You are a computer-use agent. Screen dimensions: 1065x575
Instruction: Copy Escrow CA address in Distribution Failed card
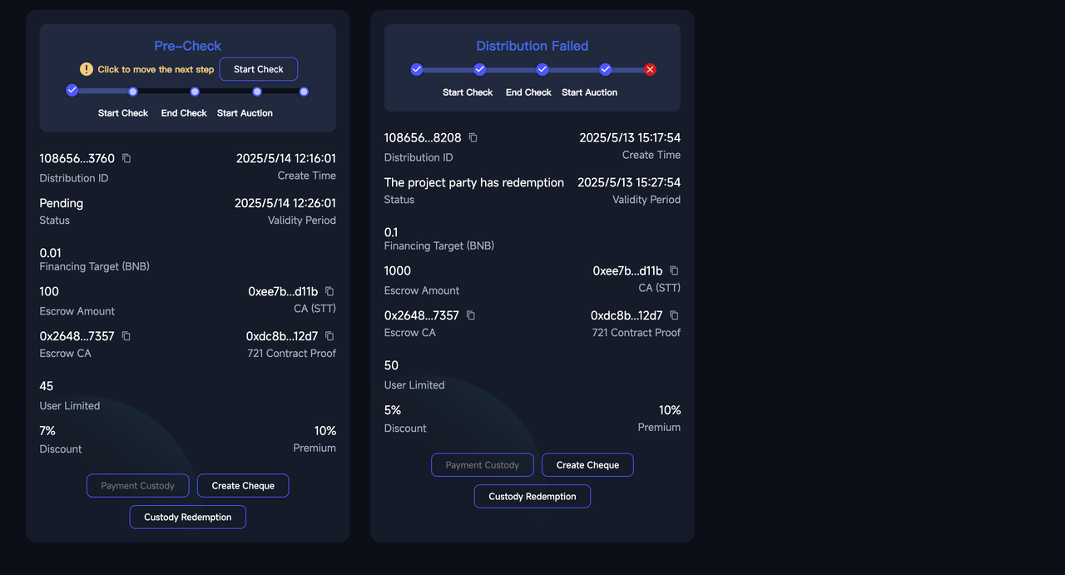[471, 315]
